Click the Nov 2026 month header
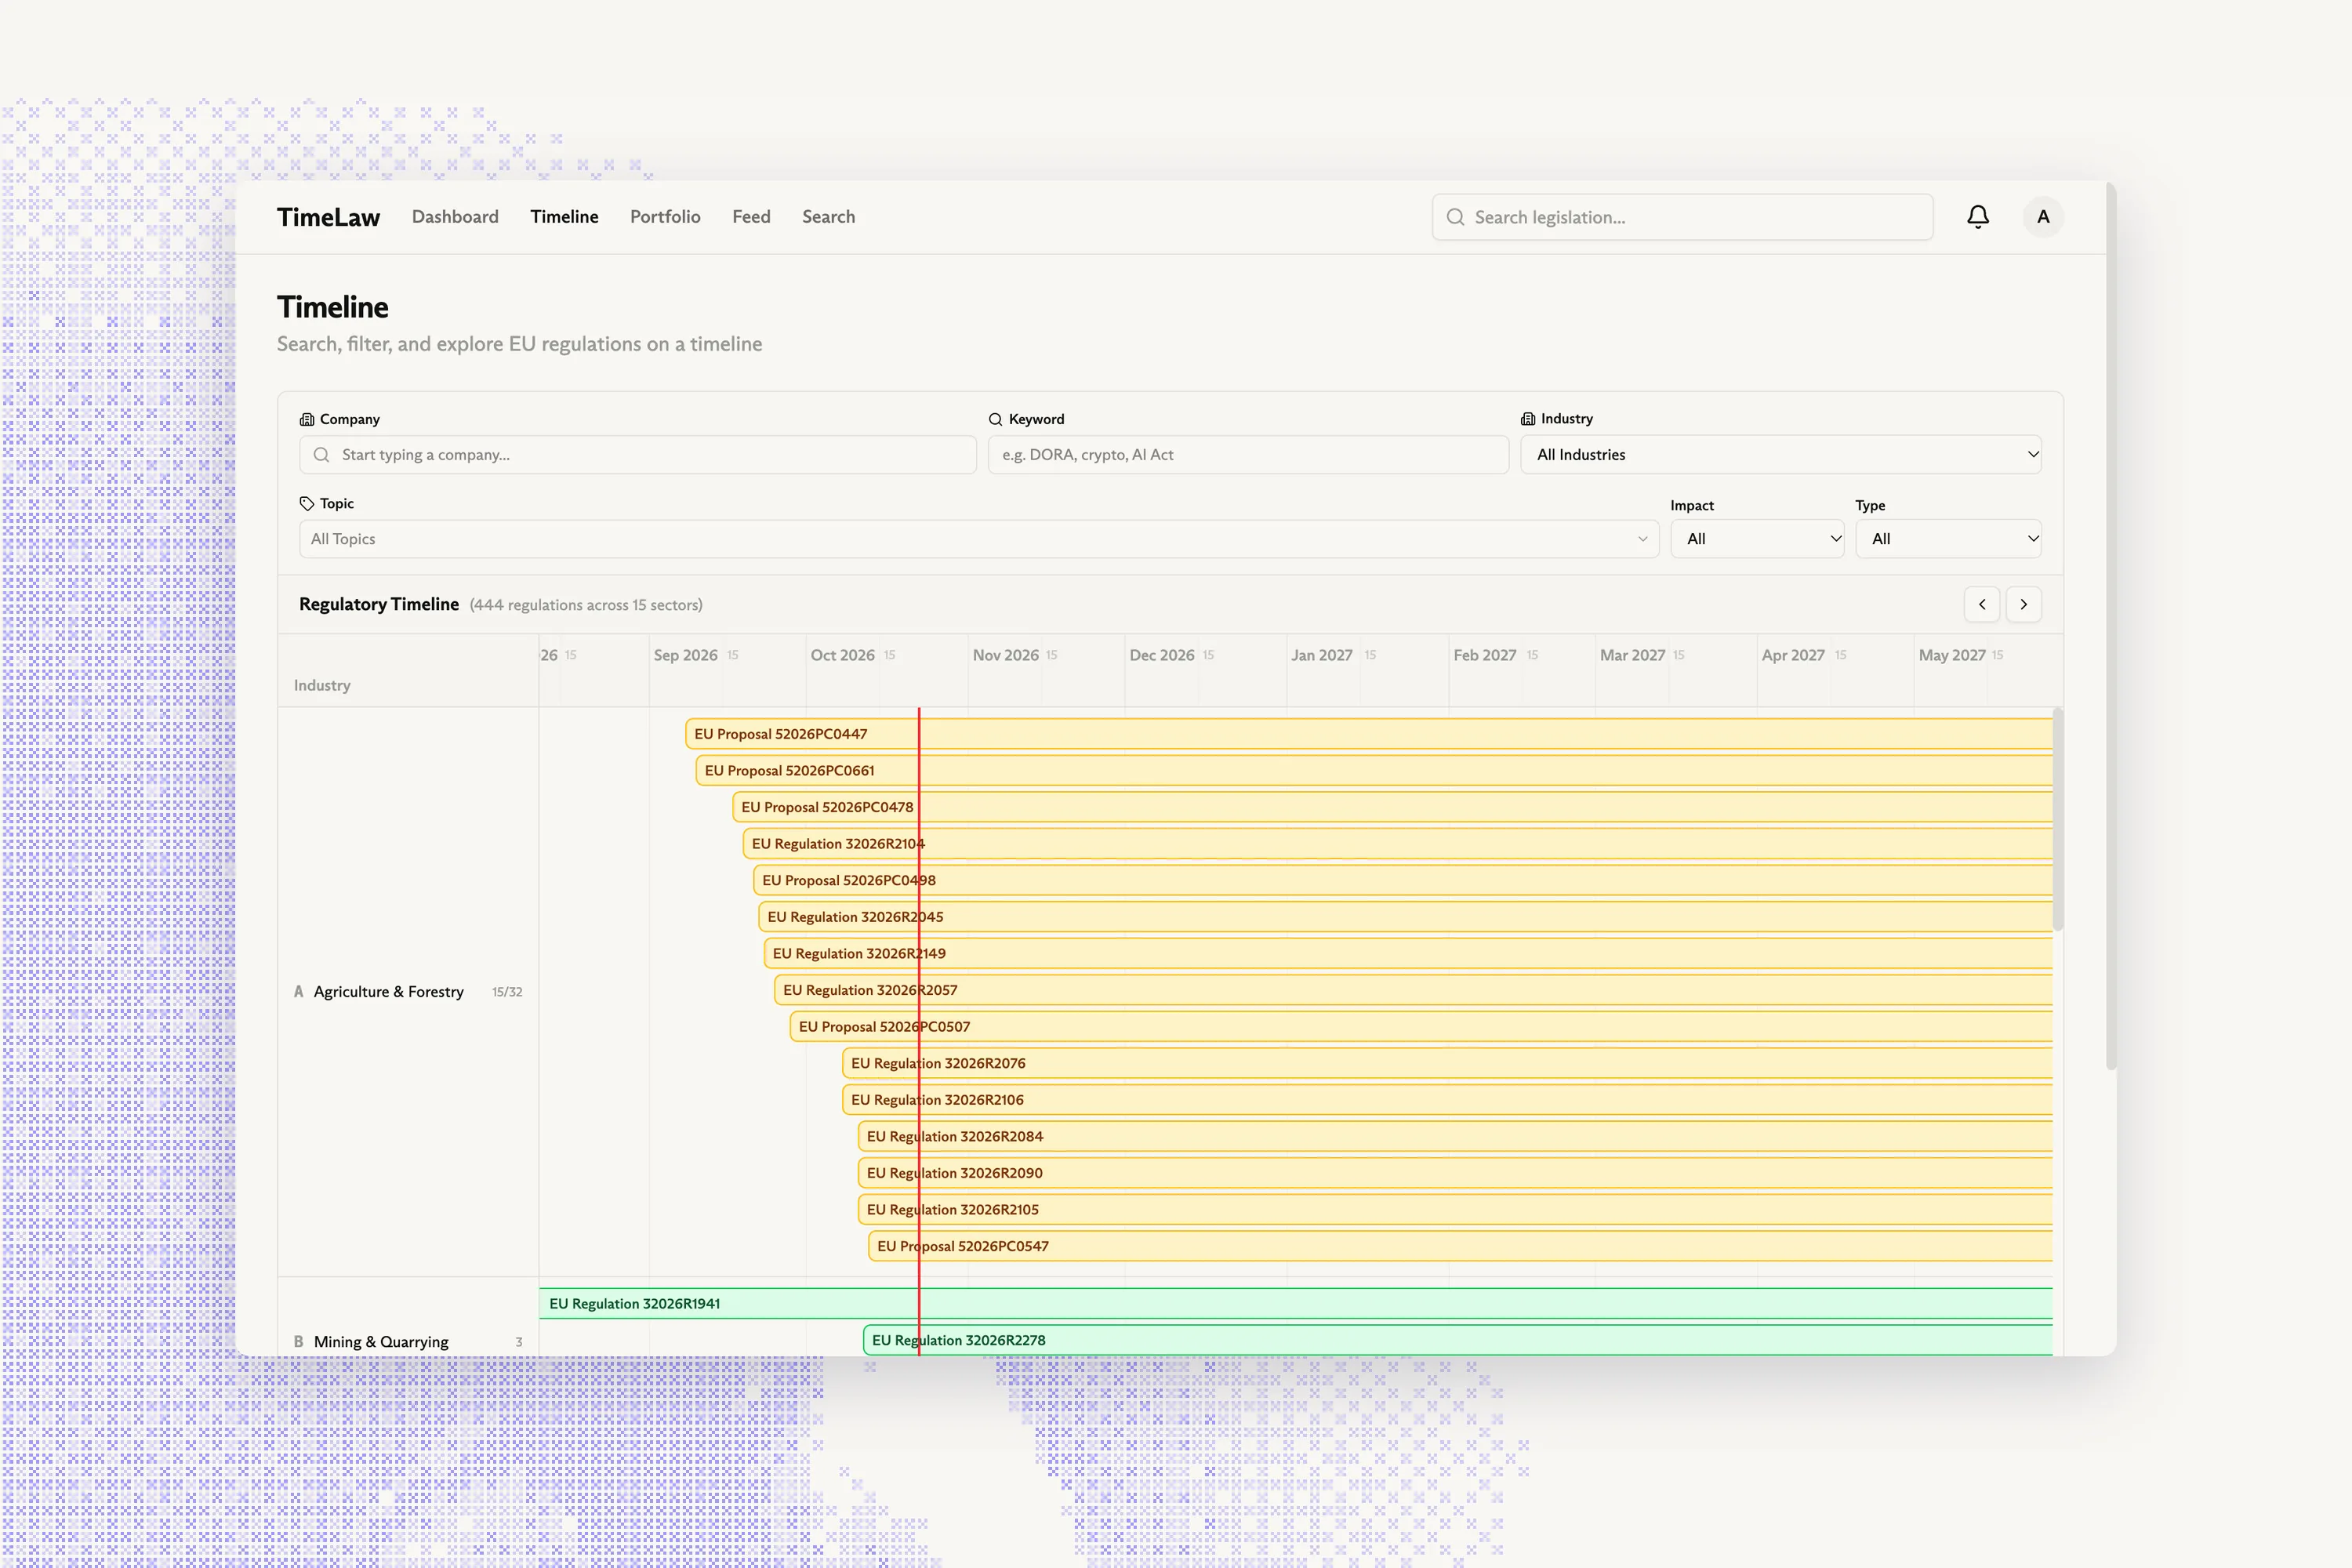Image resolution: width=2352 pixels, height=1568 pixels. click(1005, 655)
